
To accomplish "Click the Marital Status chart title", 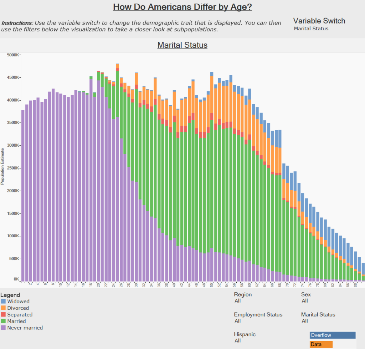I will pyautogui.click(x=182, y=45).
